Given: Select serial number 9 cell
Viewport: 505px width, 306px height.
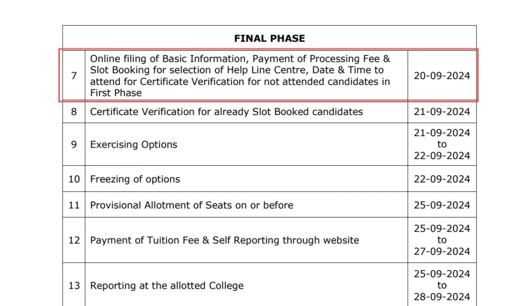Looking at the screenshot, I should click(74, 145).
